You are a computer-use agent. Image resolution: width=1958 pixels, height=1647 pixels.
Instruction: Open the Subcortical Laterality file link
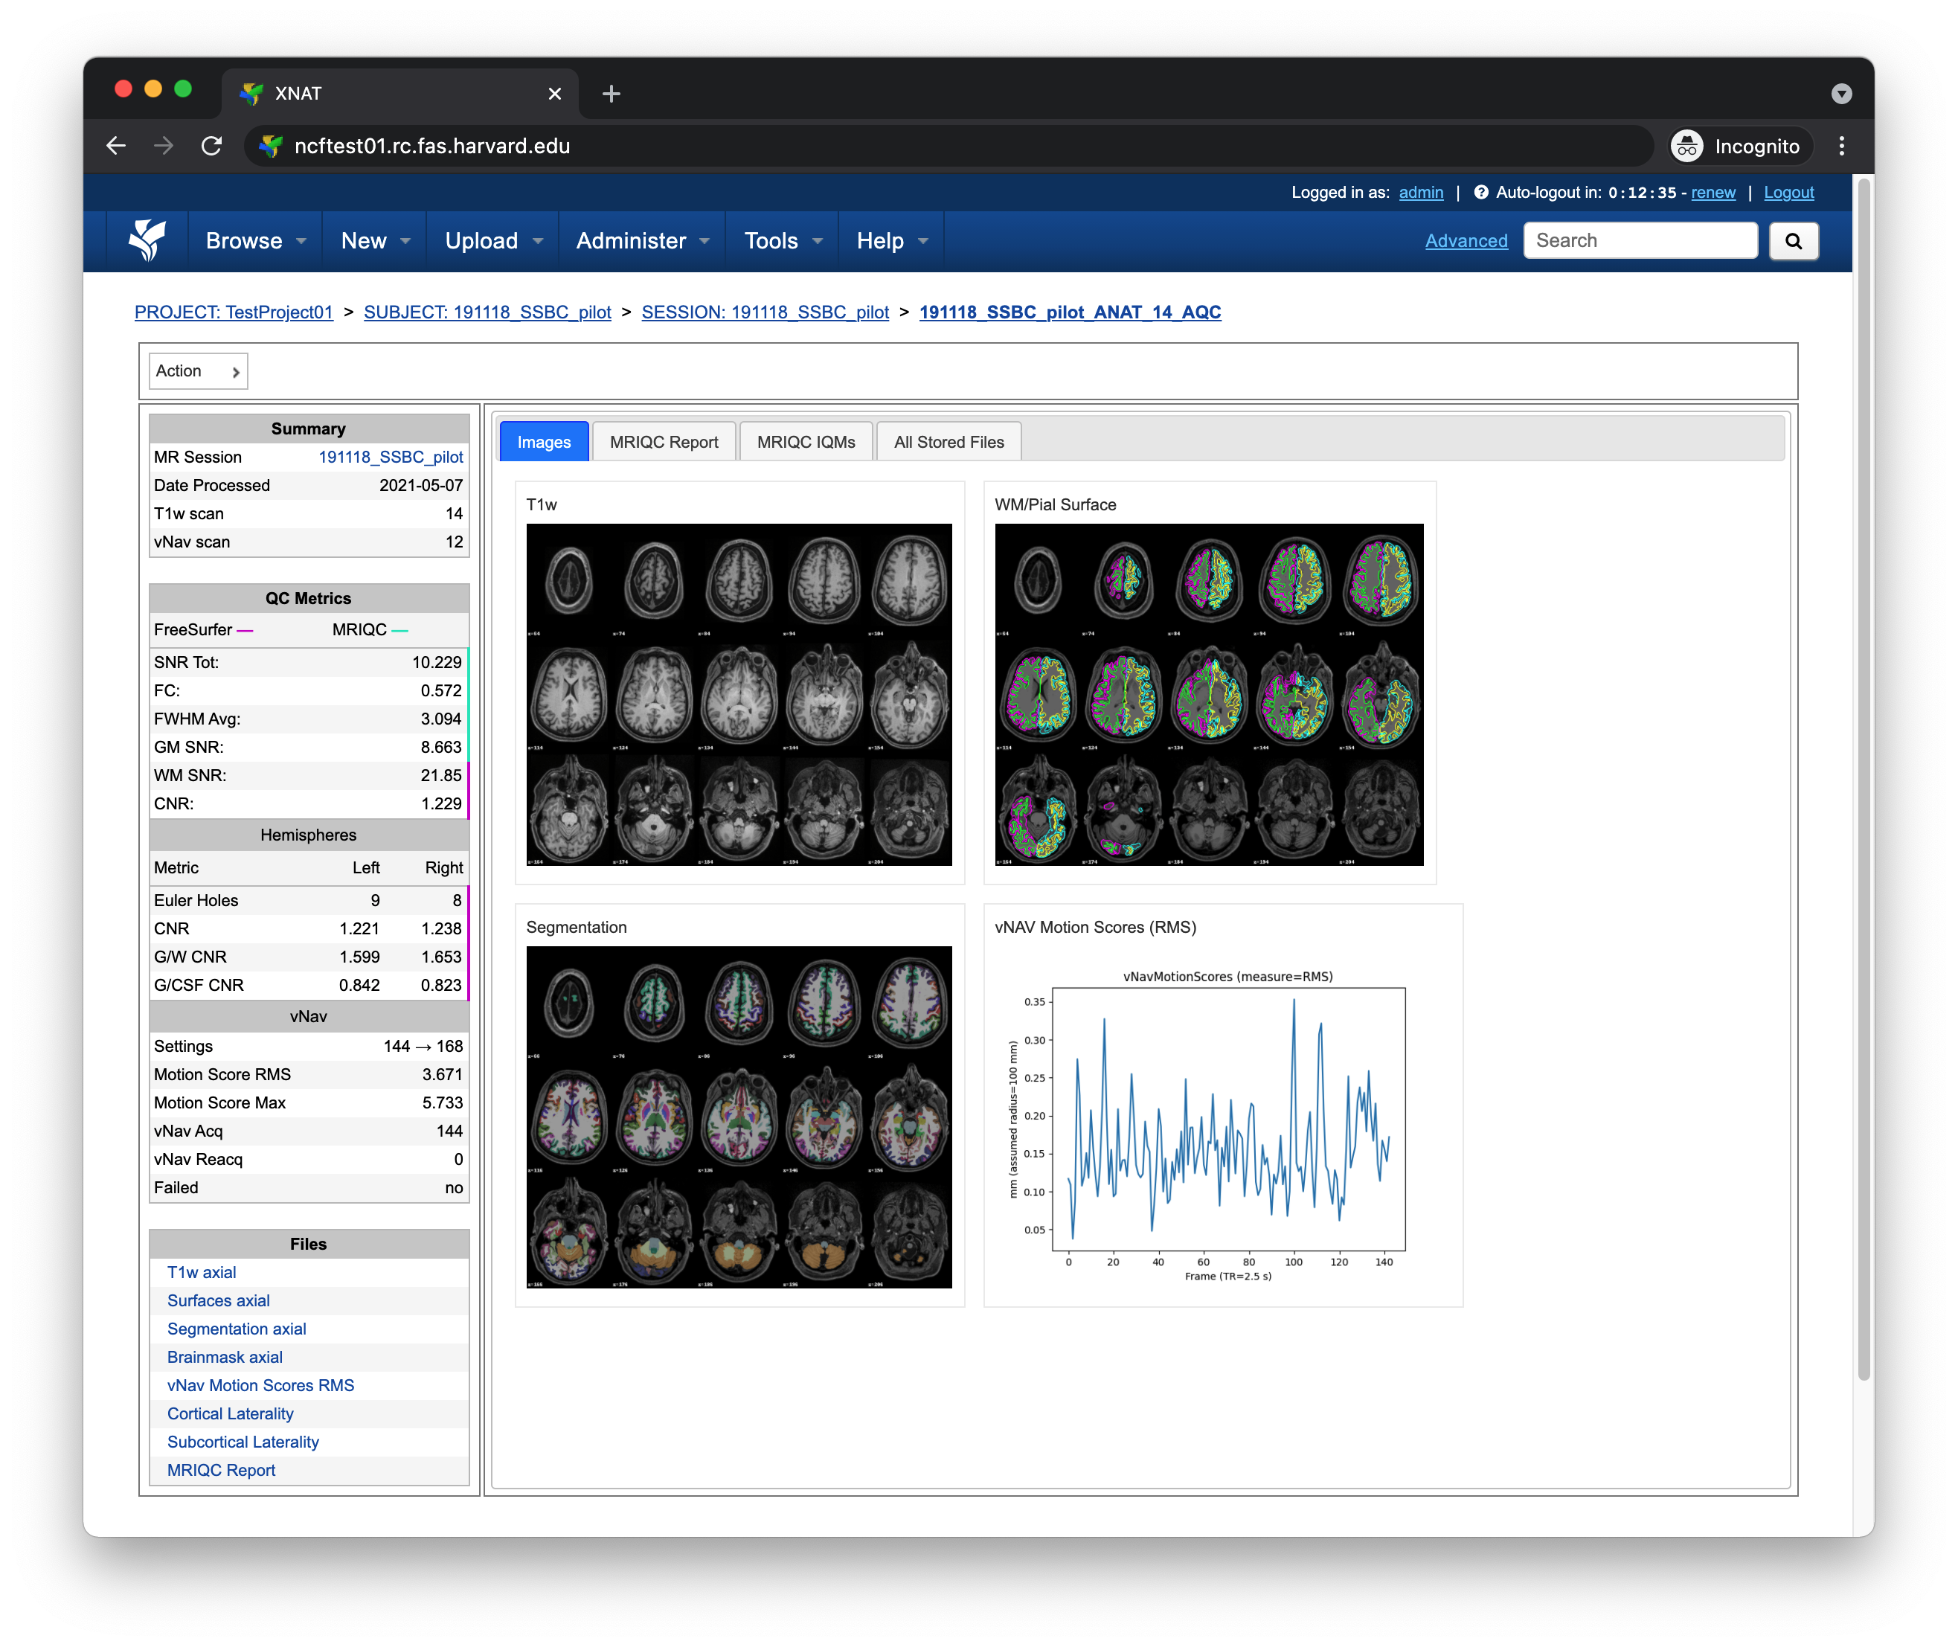[x=243, y=1441]
